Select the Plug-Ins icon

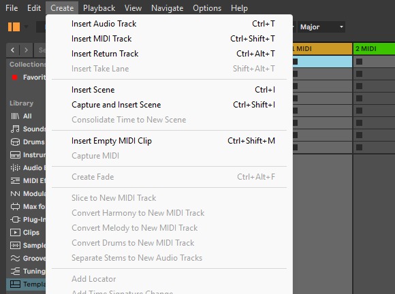(x=15, y=220)
